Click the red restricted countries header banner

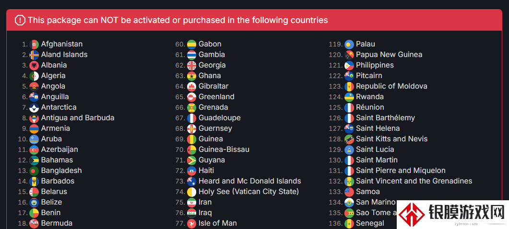(254, 20)
